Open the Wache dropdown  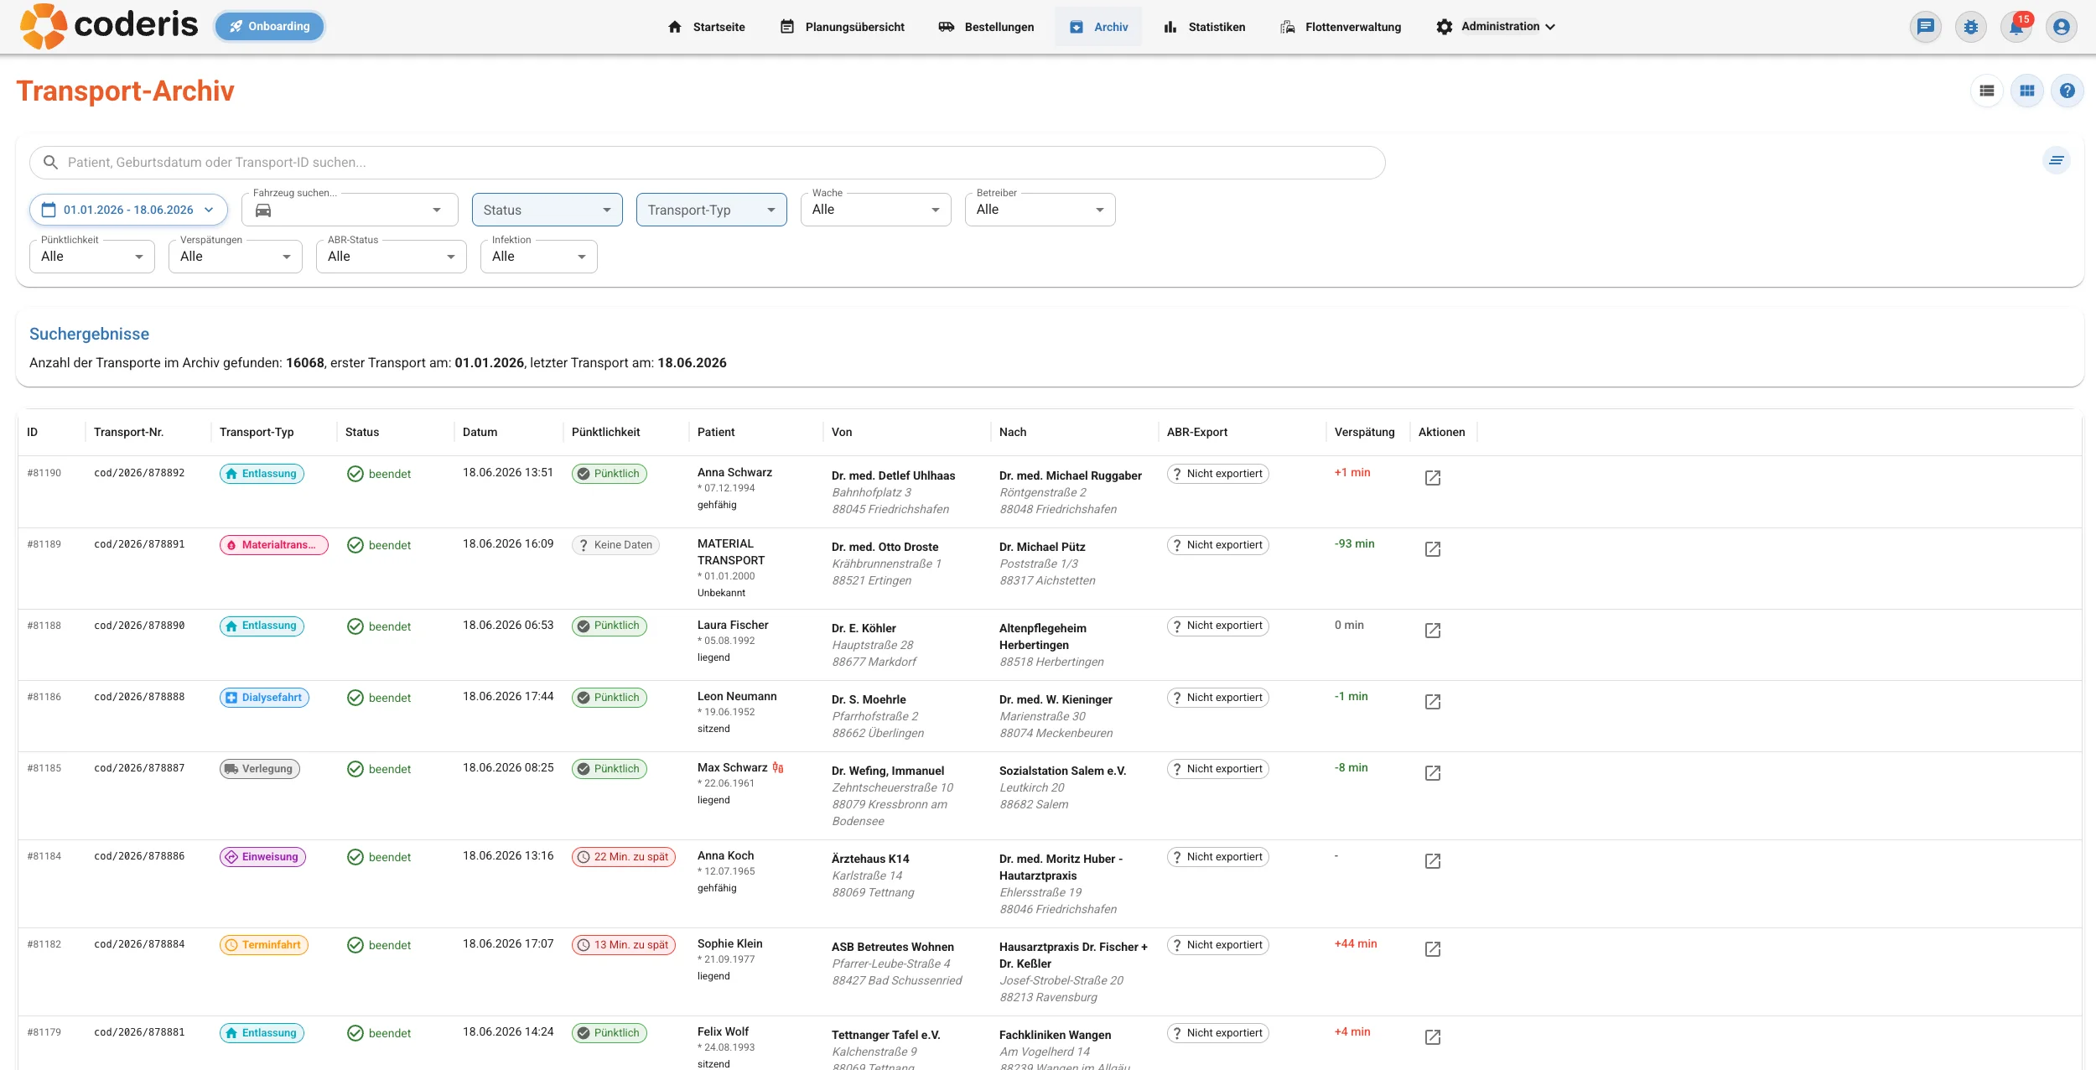click(x=875, y=210)
